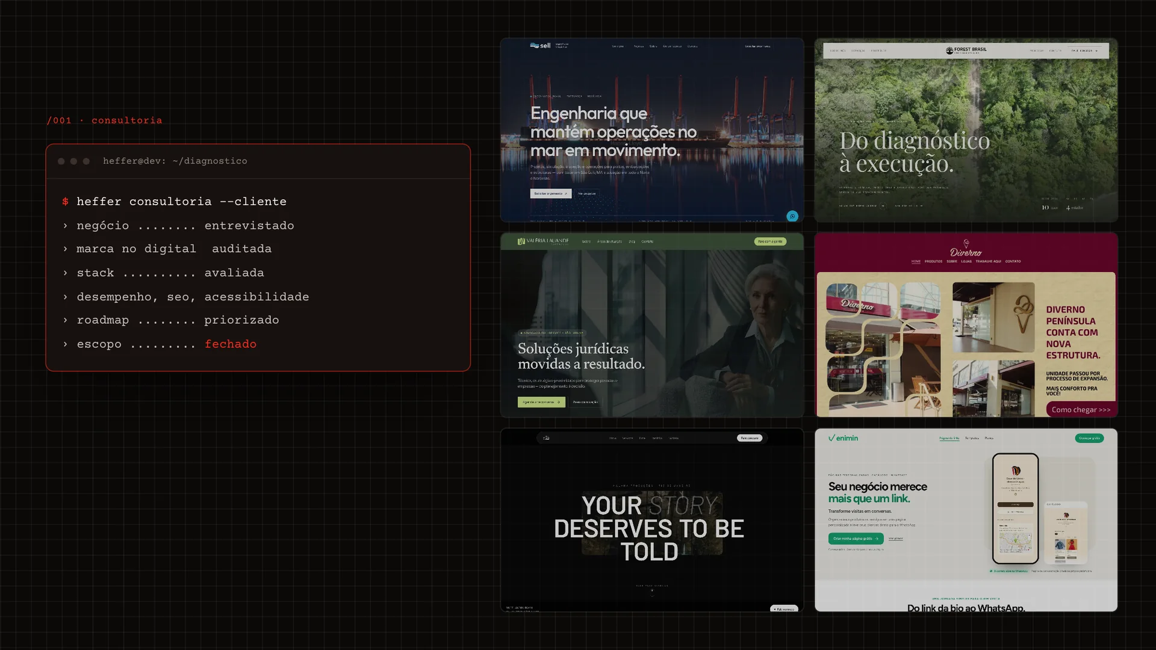
Task: Open the Forest Brasil site thumbnail
Action: click(966, 130)
